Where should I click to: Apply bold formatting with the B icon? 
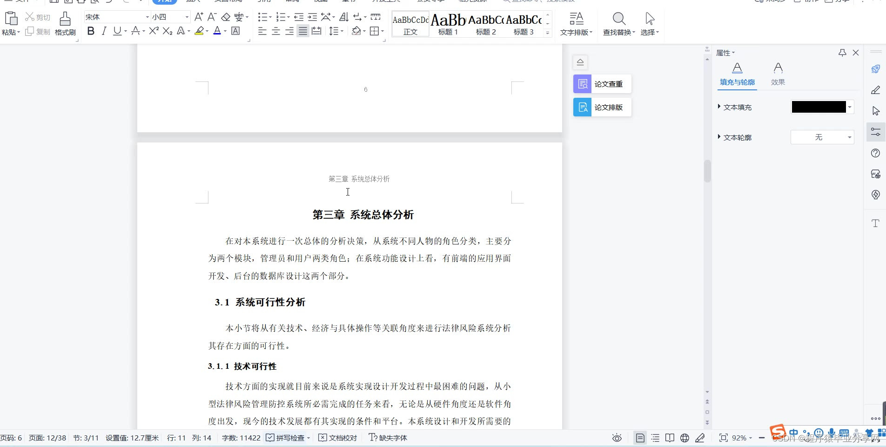point(91,31)
